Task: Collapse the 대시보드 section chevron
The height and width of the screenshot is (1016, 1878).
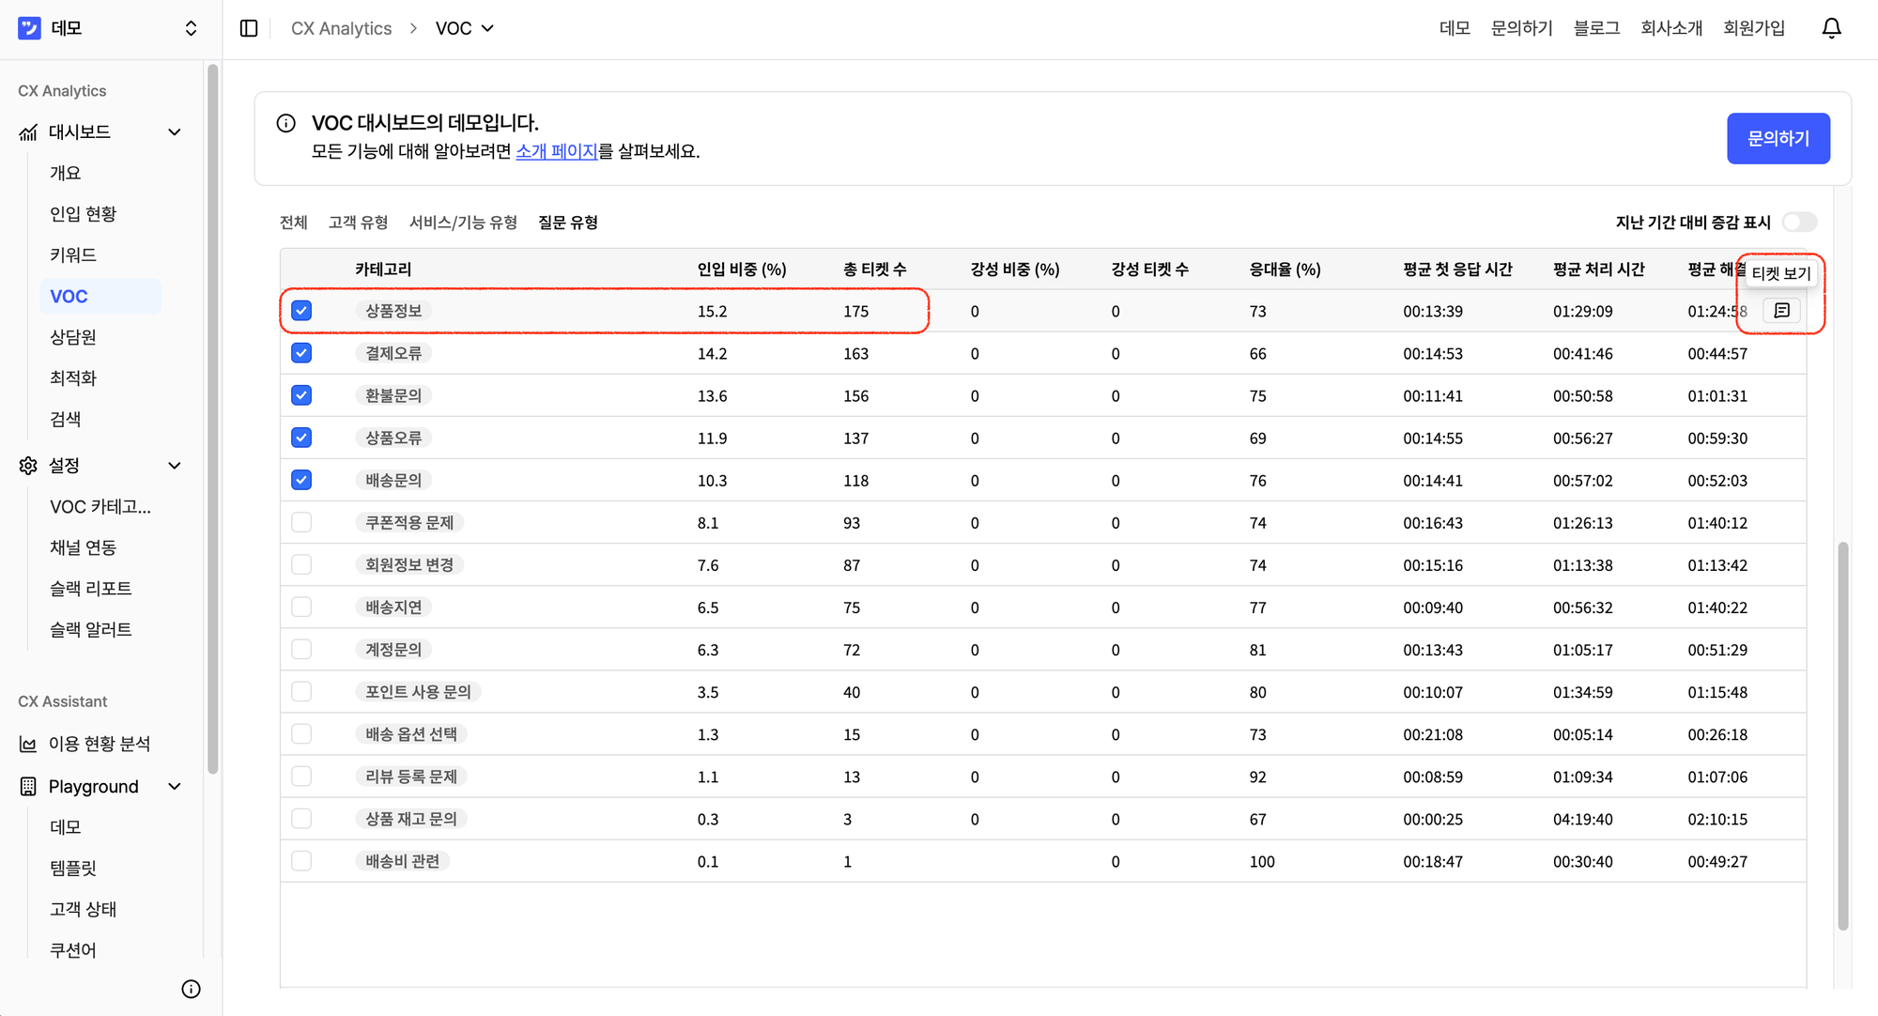Action: [x=174, y=131]
